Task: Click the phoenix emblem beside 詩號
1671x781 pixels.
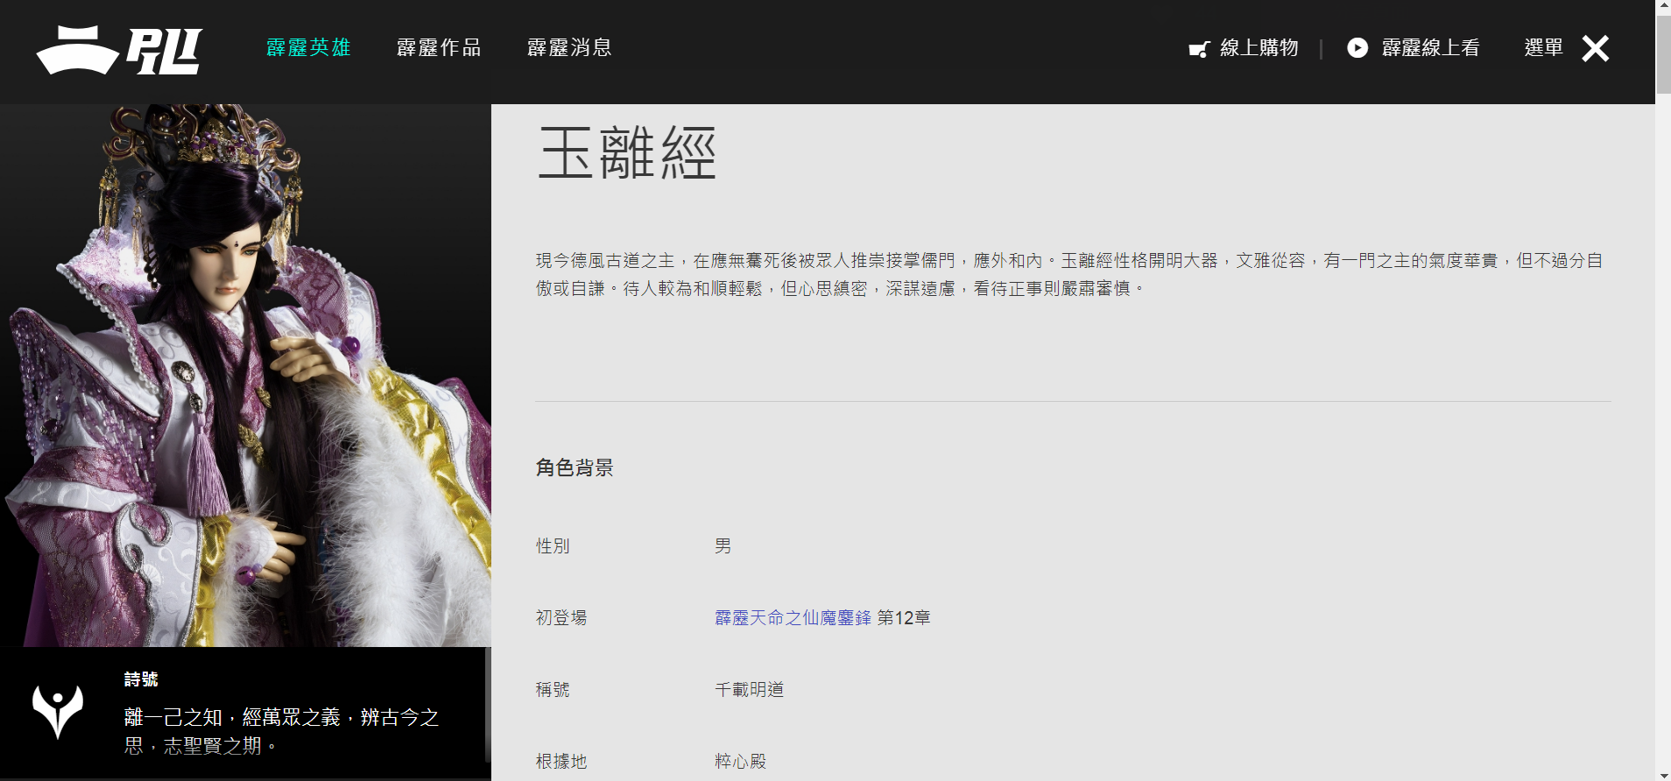Action: (58, 712)
